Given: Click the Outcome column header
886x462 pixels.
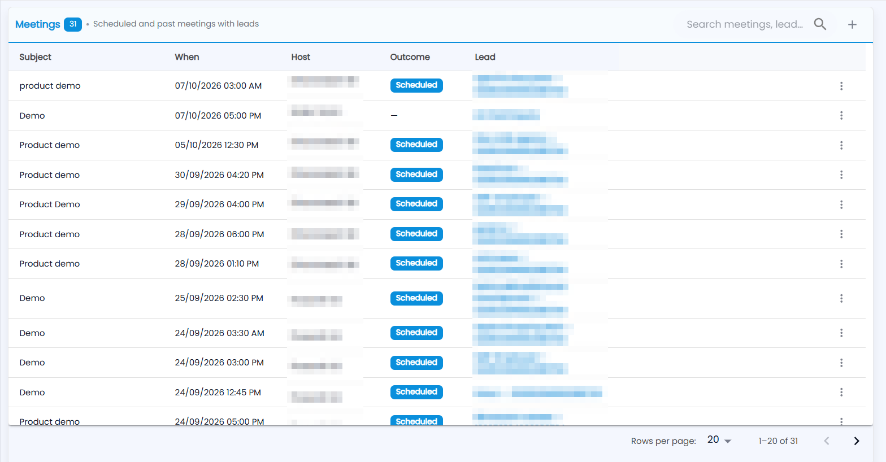Looking at the screenshot, I should click(410, 57).
